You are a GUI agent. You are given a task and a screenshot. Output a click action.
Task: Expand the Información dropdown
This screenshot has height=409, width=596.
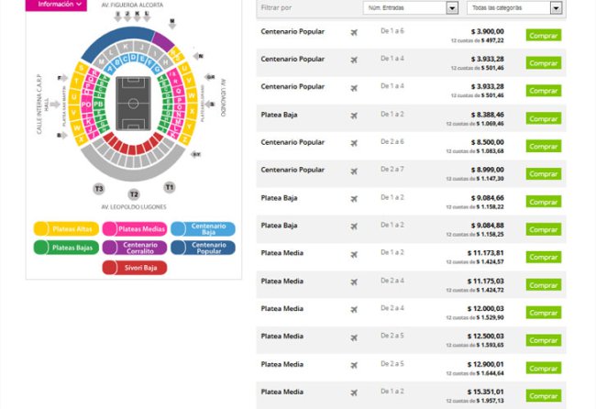pyautogui.click(x=56, y=5)
